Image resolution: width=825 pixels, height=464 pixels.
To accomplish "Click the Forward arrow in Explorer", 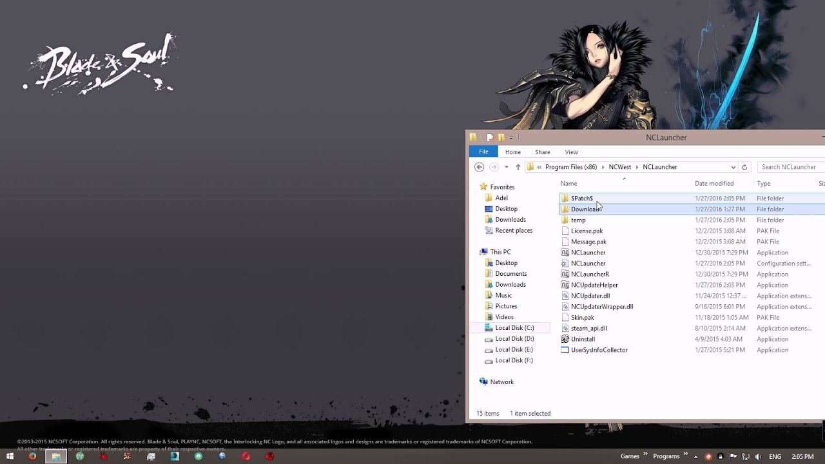I will [x=494, y=167].
